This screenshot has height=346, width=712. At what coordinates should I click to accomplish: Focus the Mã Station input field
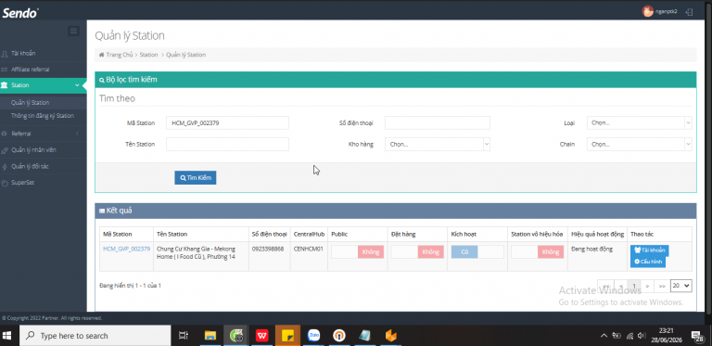(227, 122)
